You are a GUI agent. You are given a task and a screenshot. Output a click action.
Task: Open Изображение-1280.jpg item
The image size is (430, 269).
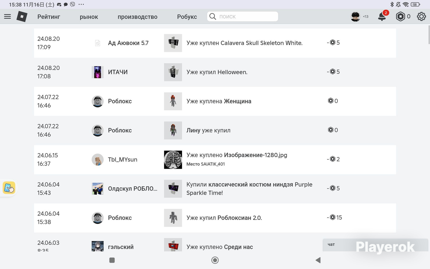point(256,155)
